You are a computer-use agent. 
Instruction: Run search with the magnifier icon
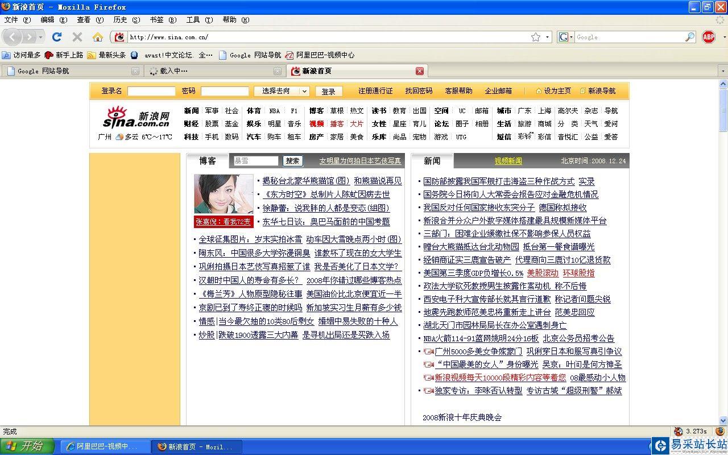coord(690,37)
